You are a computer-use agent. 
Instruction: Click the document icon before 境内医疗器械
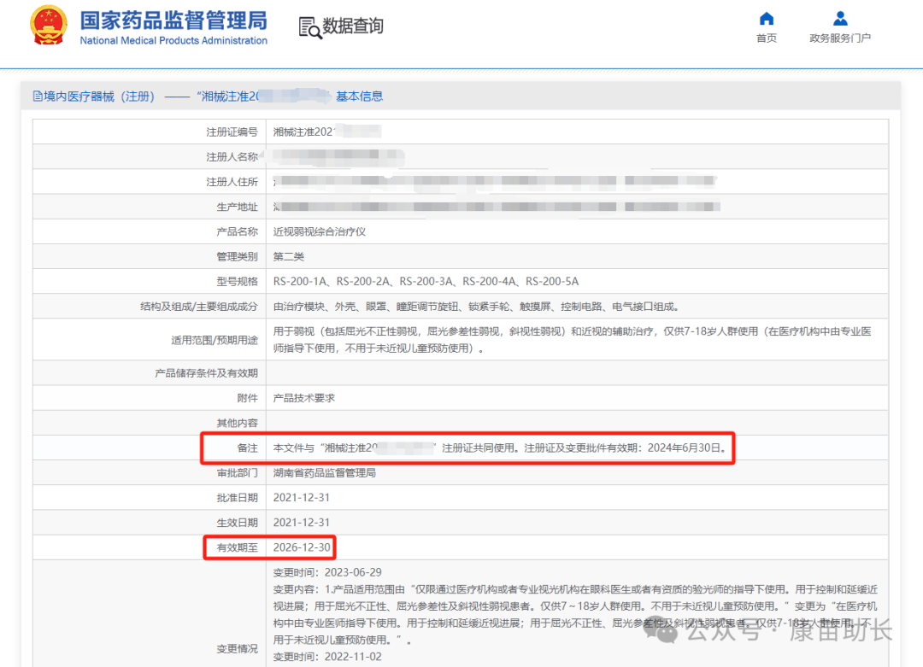(38, 97)
